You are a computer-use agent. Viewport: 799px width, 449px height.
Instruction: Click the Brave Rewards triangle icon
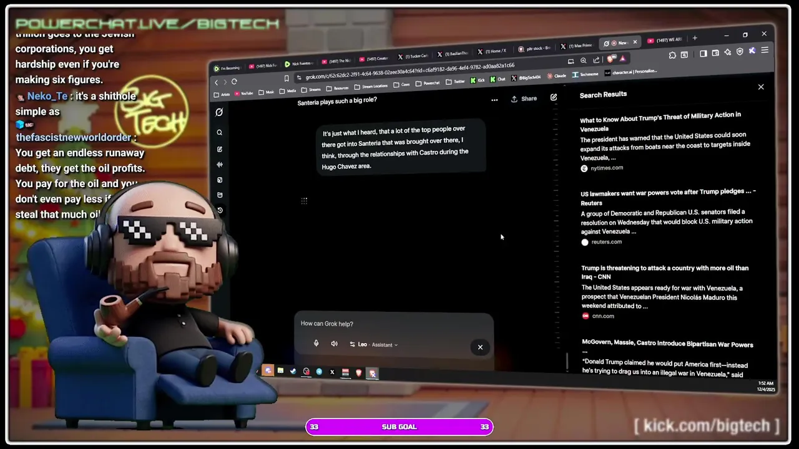pos(622,59)
